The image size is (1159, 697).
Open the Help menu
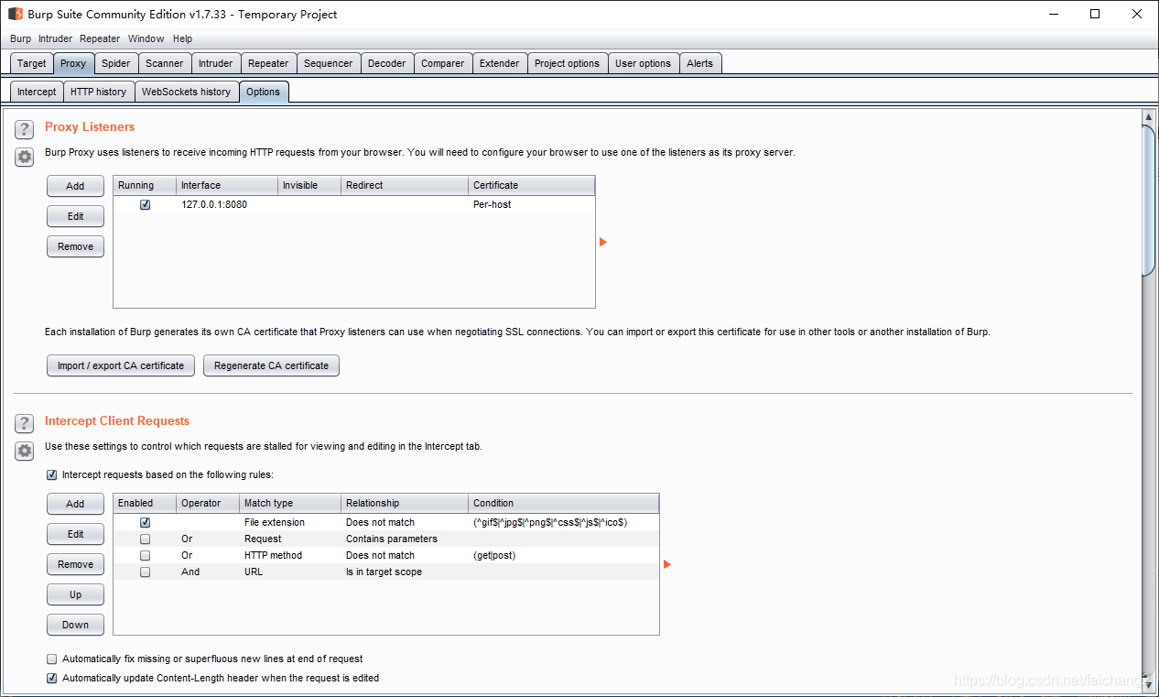pos(183,38)
